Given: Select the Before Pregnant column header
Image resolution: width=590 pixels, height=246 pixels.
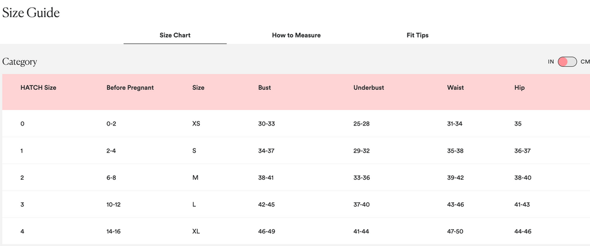Looking at the screenshot, I should click(130, 88).
